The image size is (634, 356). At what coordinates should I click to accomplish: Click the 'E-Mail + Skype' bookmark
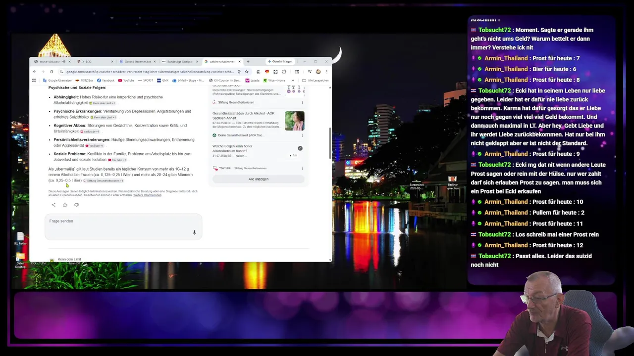pyautogui.click(x=188, y=80)
